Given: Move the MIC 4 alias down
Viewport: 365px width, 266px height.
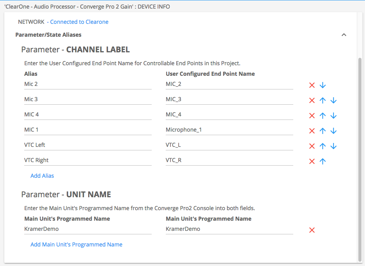Looking at the screenshot, I should coord(333,116).
